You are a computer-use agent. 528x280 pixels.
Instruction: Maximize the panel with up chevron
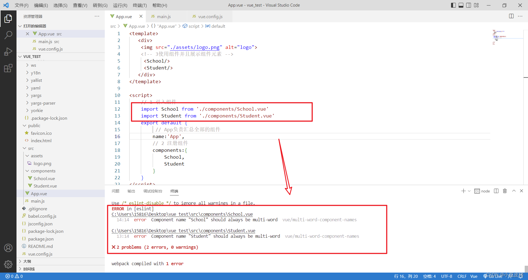(x=514, y=191)
